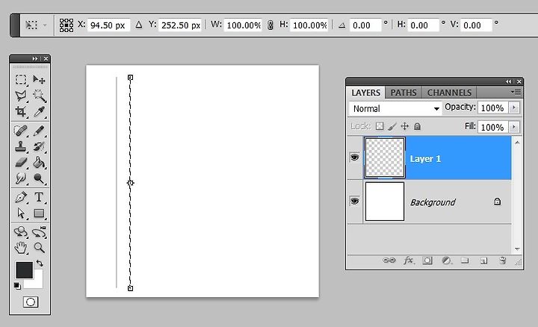Create a new group folder
This screenshot has width=538, height=327.
[x=465, y=261]
